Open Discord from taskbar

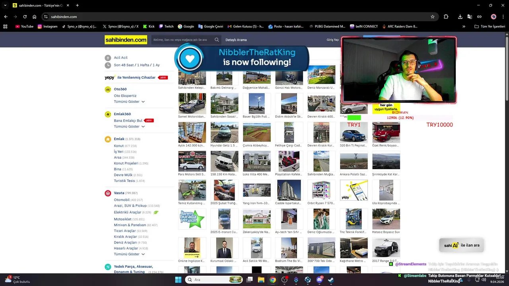pos(320,280)
